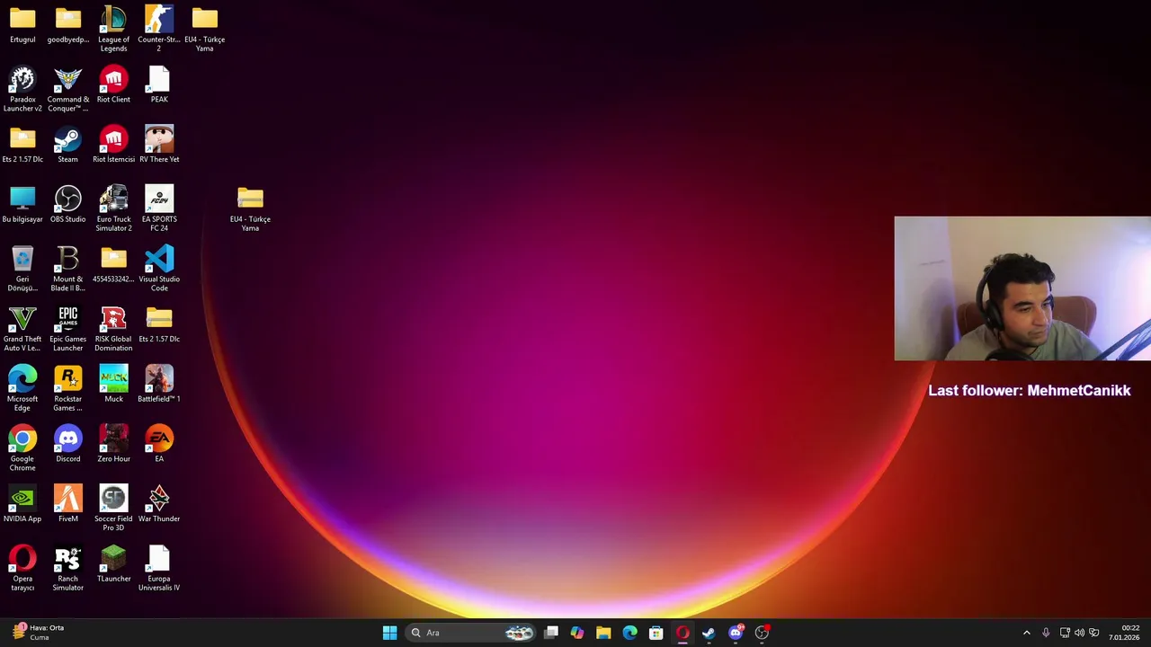Select Mount & Blade II shortcut
The image size is (1151, 647).
(68, 269)
